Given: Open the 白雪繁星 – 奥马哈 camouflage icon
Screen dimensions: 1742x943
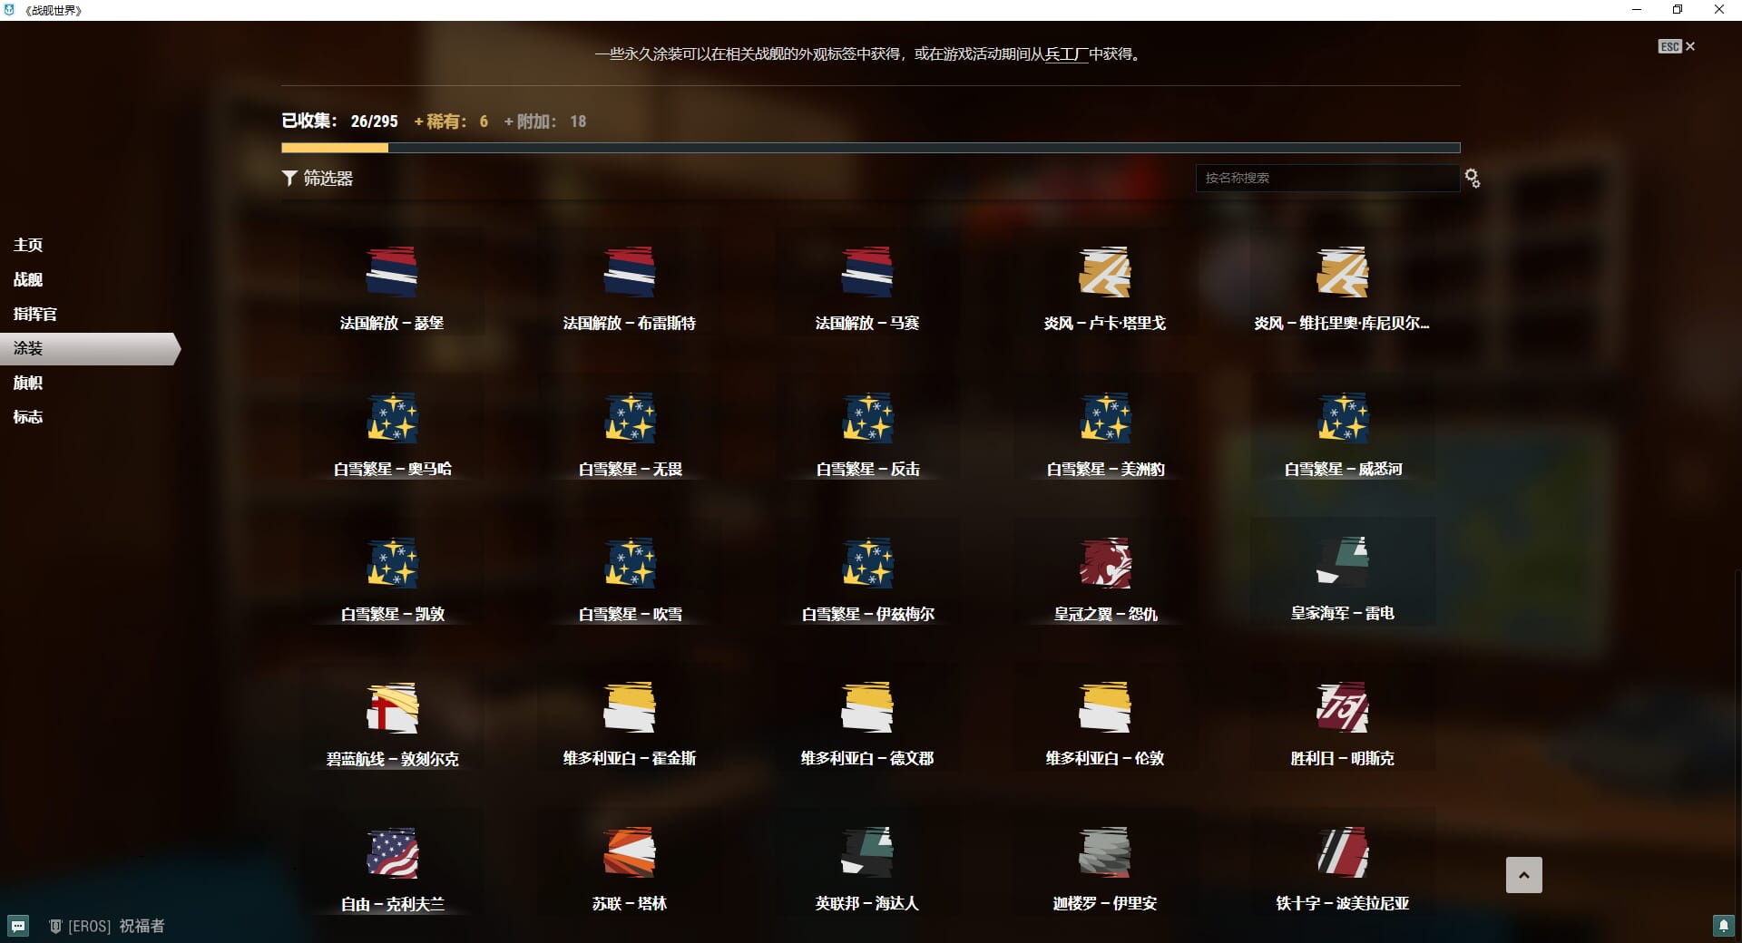Looking at the screenshot, I should tap(392, 418).
